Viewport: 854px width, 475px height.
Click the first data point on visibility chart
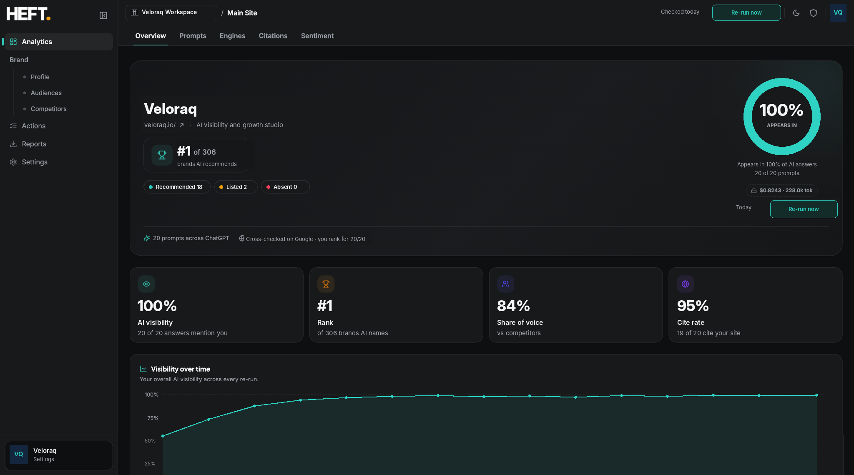[x=163, y=436]
